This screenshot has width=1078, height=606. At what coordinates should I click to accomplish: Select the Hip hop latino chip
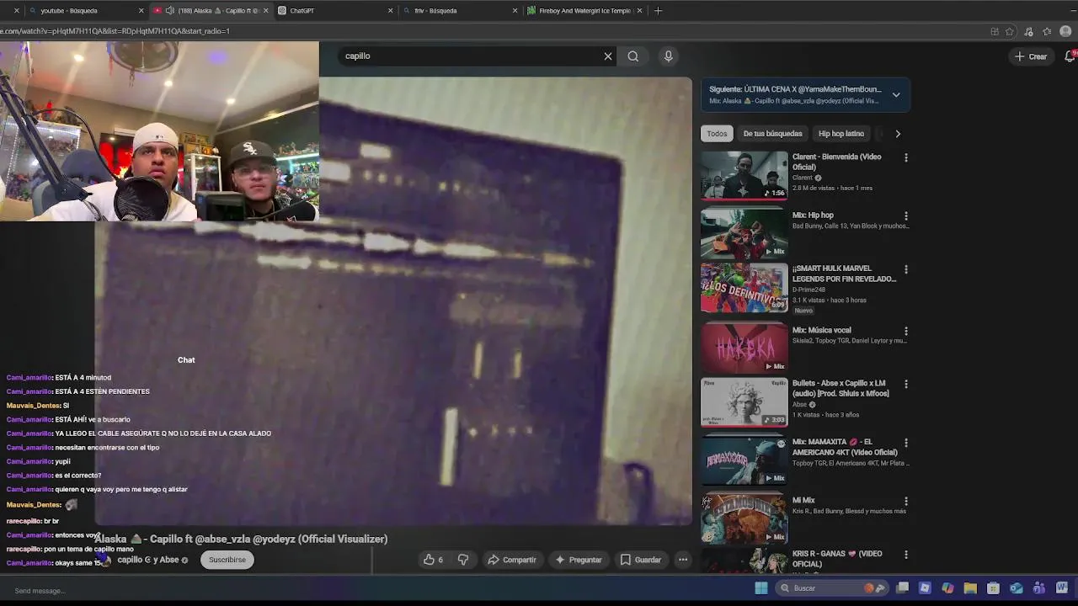coord(841,134)
